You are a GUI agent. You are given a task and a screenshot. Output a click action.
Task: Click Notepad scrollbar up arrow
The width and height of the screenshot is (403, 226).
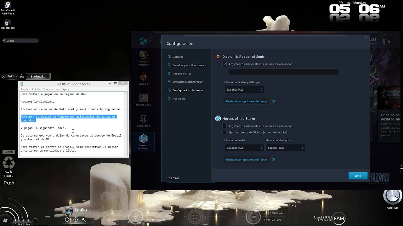tap(126, 94)
